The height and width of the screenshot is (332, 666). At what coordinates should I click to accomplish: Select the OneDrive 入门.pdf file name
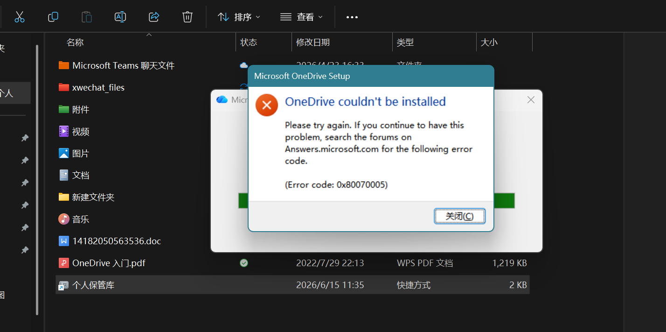(x=109, y=263)
